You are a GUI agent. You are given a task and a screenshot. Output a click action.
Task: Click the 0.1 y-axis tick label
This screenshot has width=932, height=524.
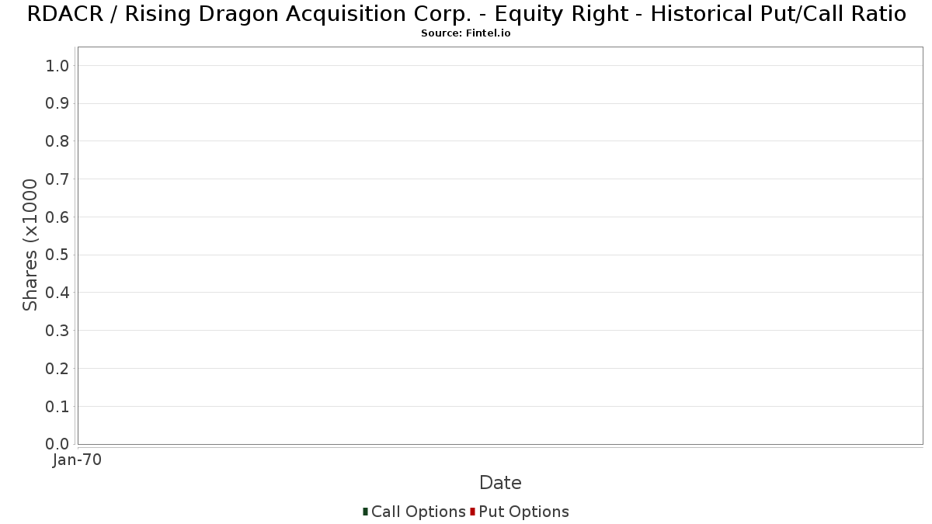pos(58,406)
